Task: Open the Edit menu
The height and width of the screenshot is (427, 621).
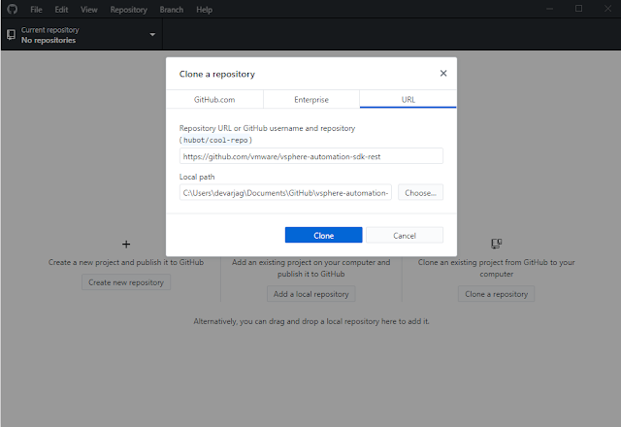Action: [61, 10]
